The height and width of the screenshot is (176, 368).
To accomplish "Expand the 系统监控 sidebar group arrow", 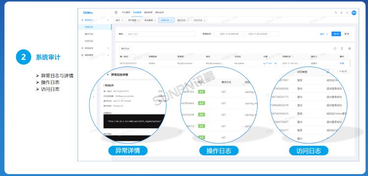I will 108,48.
